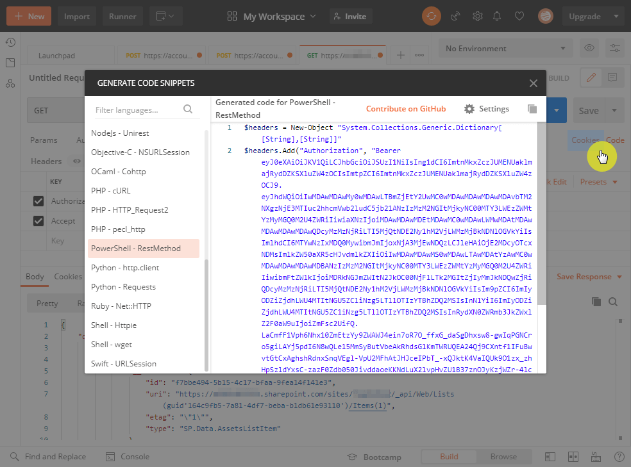This screenshot has height=467, width=631.
Task: Open the tab options ellipsis
Action: coord(419,55)
